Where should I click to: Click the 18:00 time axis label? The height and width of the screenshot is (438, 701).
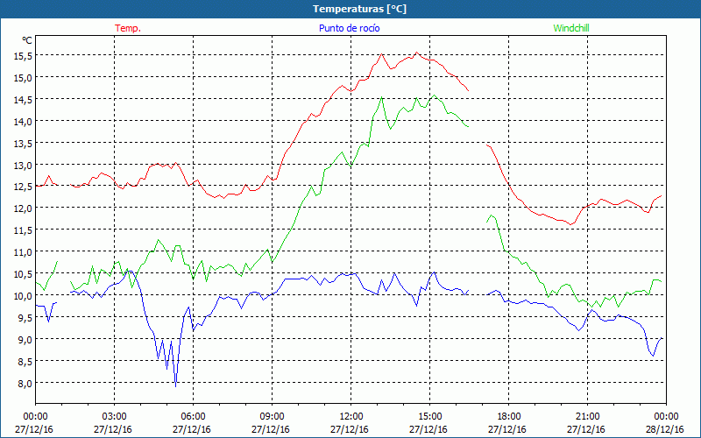point(509,417)
